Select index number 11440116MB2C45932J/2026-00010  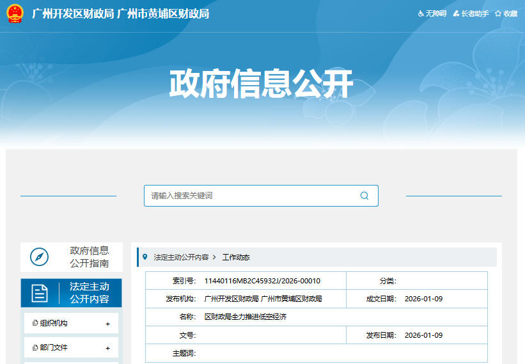(262, 281)
